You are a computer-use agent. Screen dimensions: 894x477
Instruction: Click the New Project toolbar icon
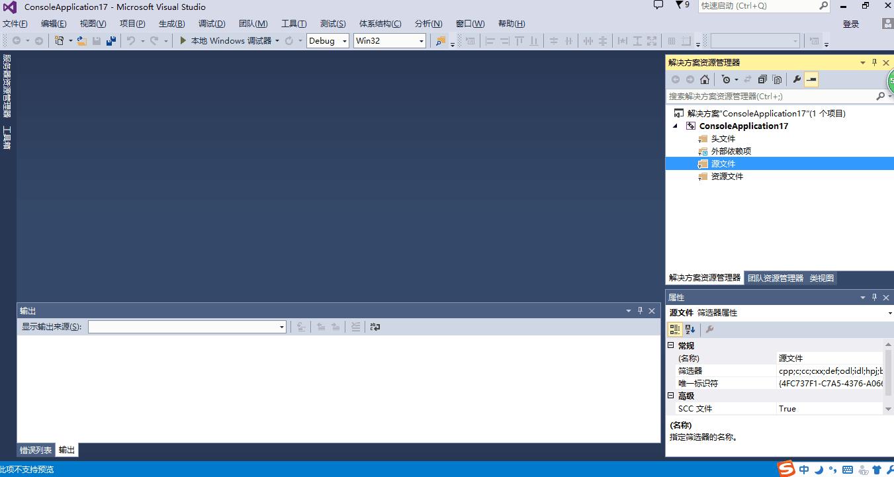[x=60, y=41]
